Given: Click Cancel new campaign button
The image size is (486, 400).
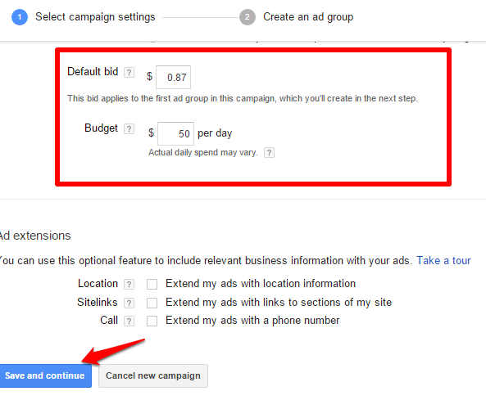Looking at the screenshot, I should [x=153, y=375].
